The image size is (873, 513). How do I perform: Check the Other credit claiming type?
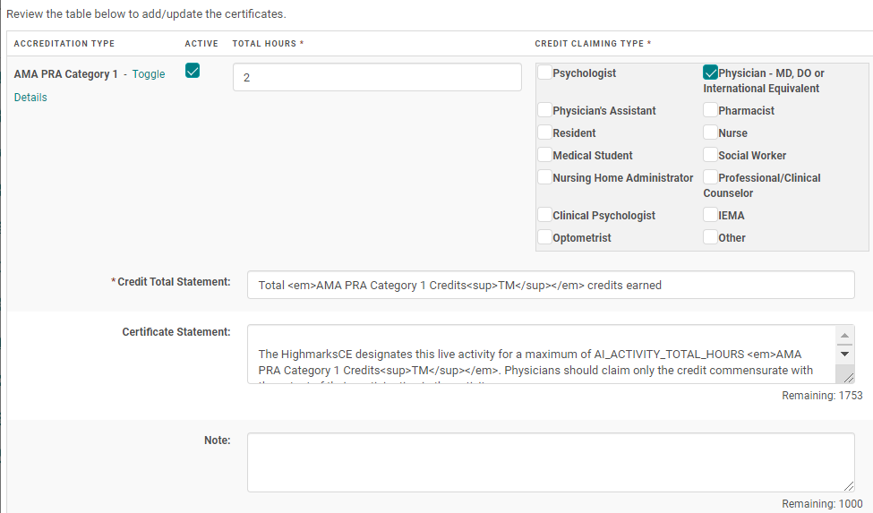pos(710,237)
